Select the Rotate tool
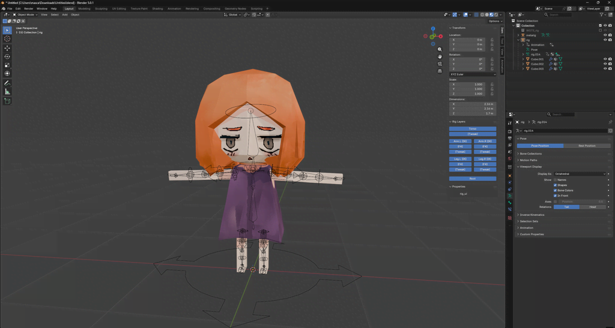 pos(7,56)
